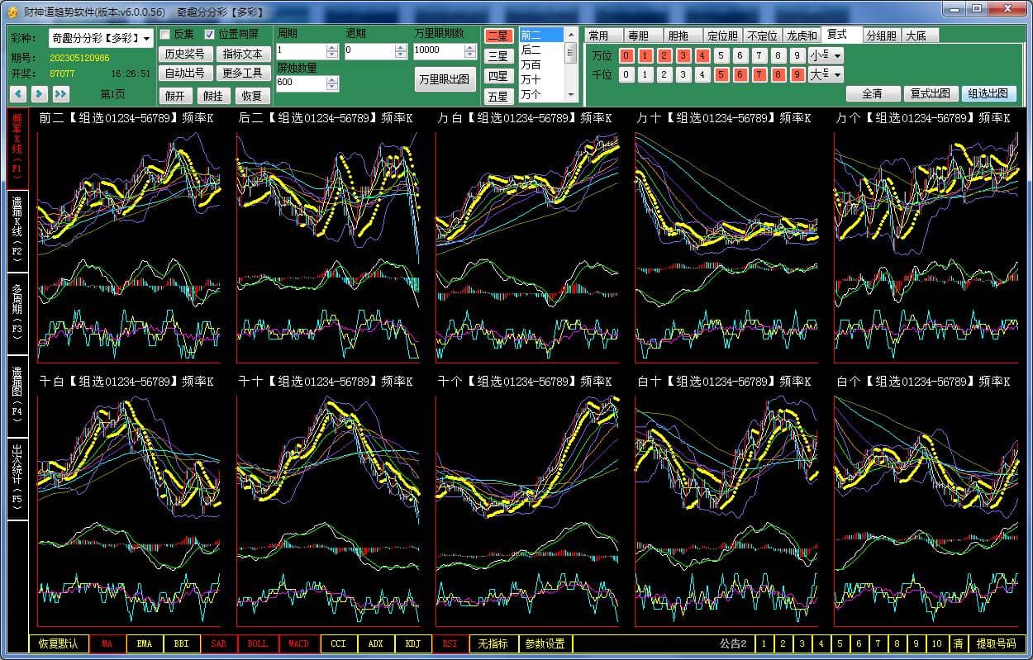1033x660 pixels.
Task: Switch to 三星 mode
Action: pos(497,56)
